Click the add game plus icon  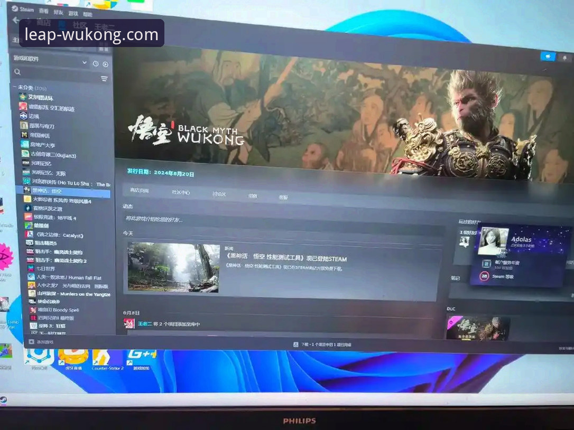tap(31, 342)
